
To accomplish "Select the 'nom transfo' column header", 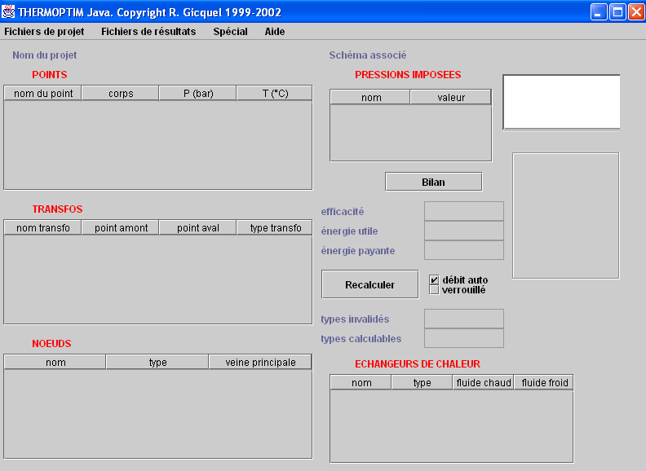I will pos(43,227).
